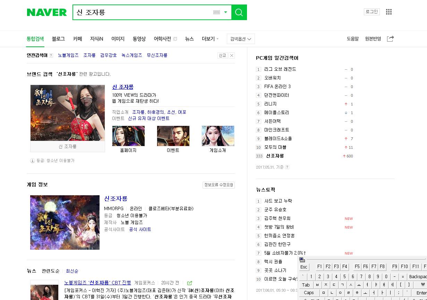Expand the search history dropdown arrow

[225, 12]
